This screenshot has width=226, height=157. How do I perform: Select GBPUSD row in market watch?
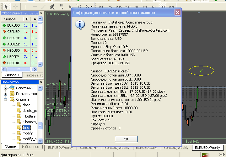pyautogui.click(x=19, y=32)
